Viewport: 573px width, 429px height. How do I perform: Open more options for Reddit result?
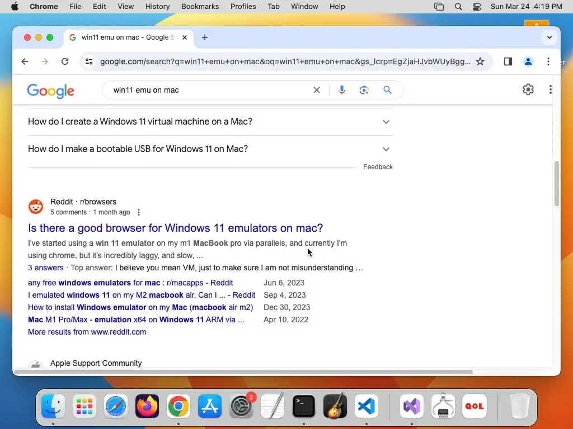click(139, 212)
